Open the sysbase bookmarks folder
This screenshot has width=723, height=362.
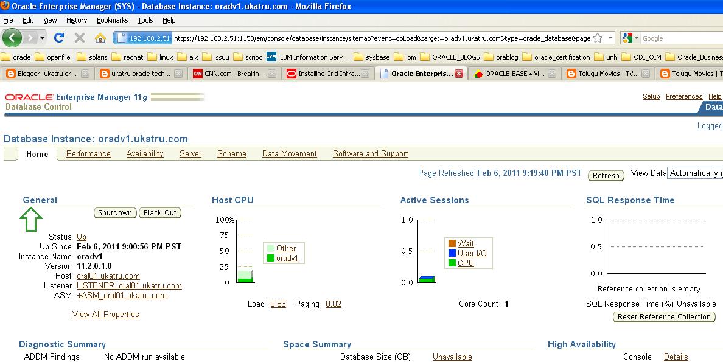pos(372,57)
